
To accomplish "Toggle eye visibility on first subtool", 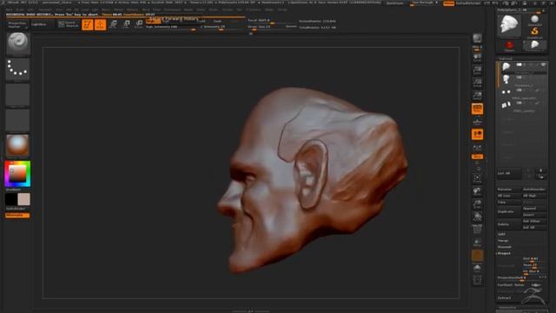I will point(543,64).
